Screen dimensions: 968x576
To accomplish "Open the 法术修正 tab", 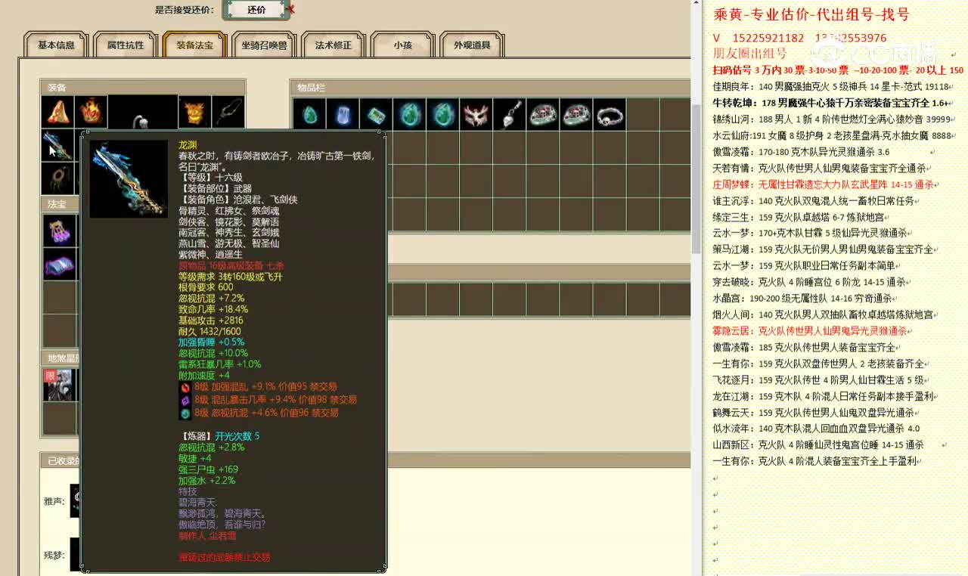I will pyautogui.click(x=334, y=45).
